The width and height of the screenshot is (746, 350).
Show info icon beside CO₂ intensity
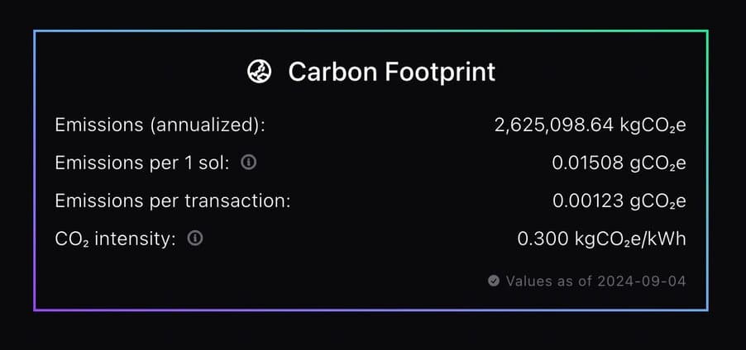pos(195,239)
